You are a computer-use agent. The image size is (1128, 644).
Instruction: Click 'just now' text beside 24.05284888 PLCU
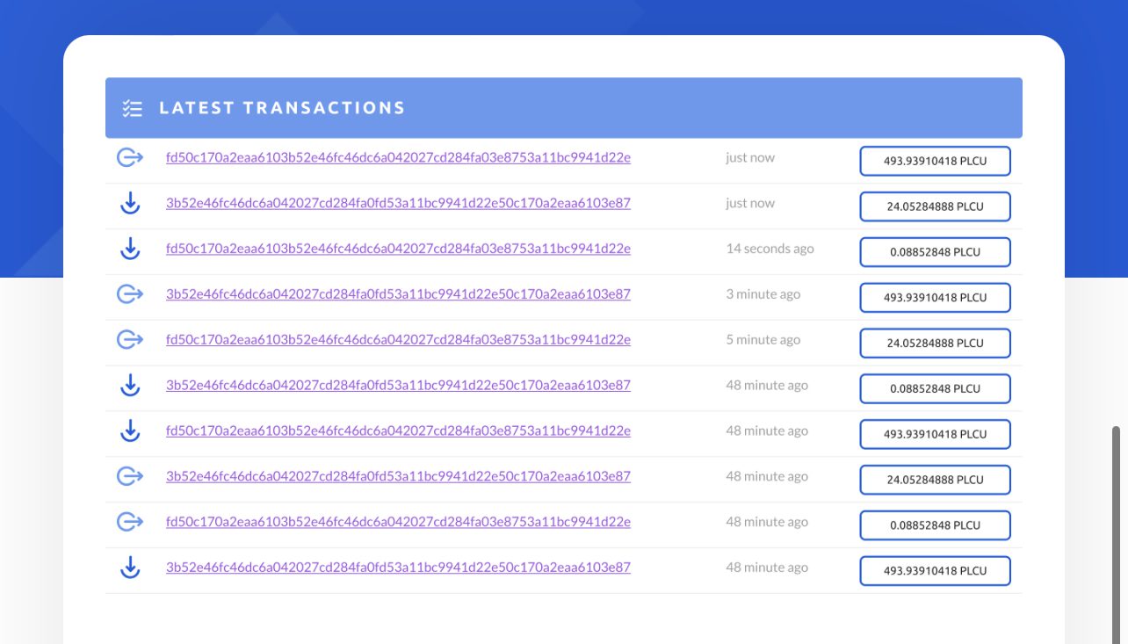tap(750, 203)
